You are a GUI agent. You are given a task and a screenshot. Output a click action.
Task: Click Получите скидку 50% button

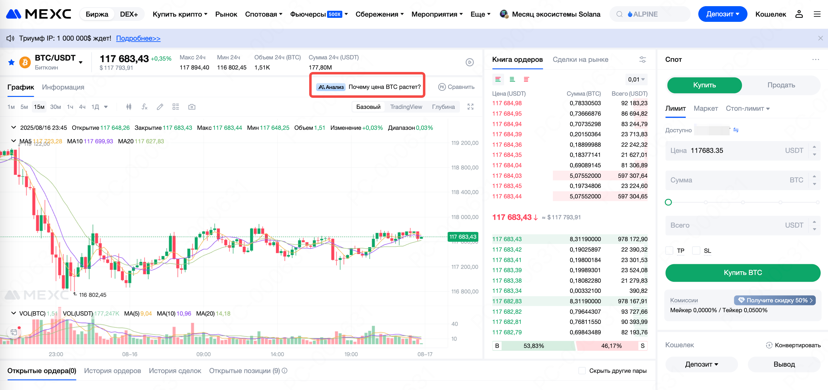[x=774, y=300]
